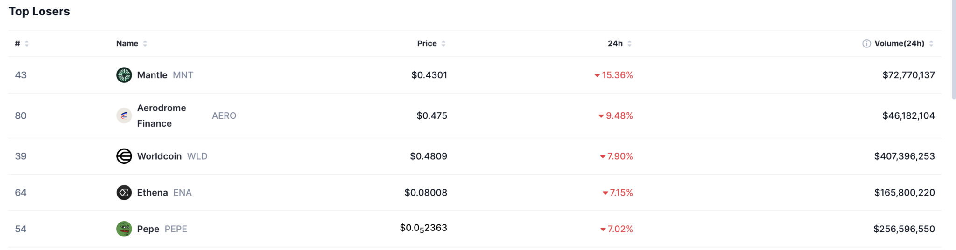Select the Ethena logo icon

pos(124,192)
